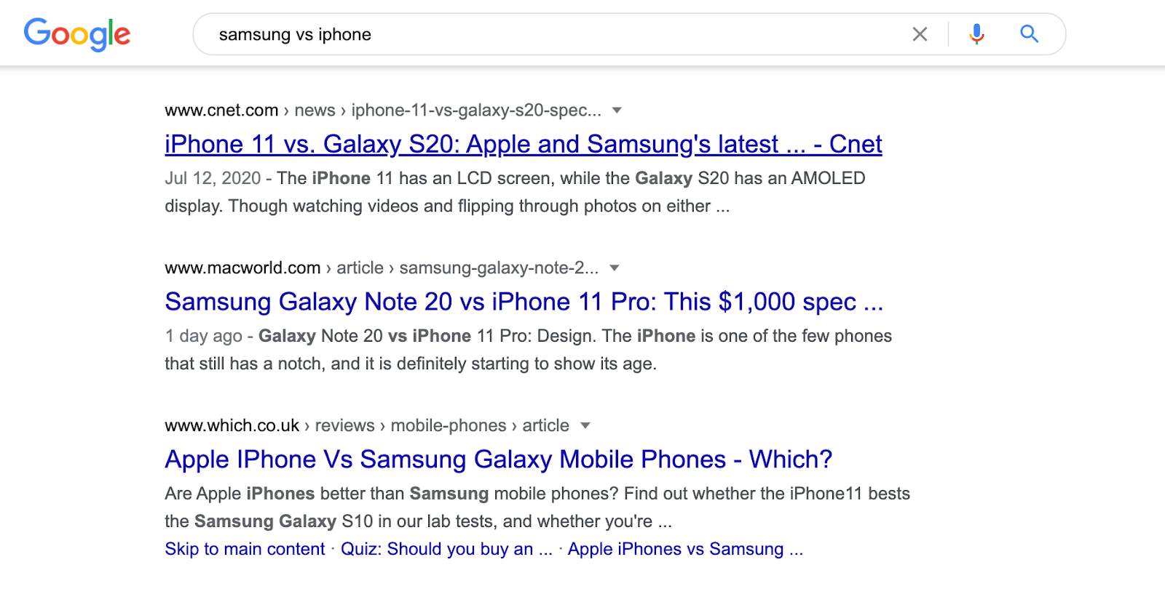The image size is (1165, 594).
Task: Start voice search with microphone icon
Action: (x=976, y=34)
